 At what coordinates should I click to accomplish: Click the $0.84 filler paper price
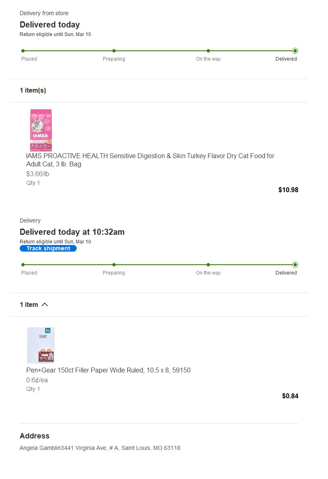coord(290,396)
